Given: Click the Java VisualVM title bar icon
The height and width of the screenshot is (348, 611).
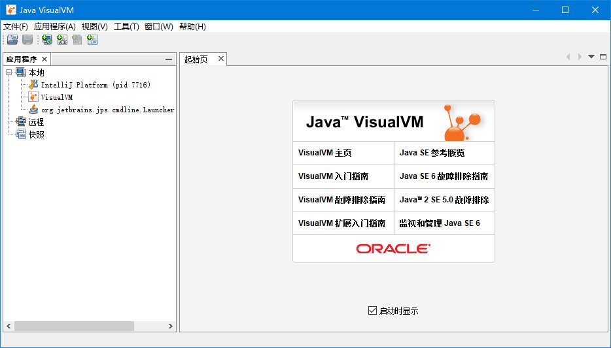Looking at the screenshot, I should click(x=11, y=10).
